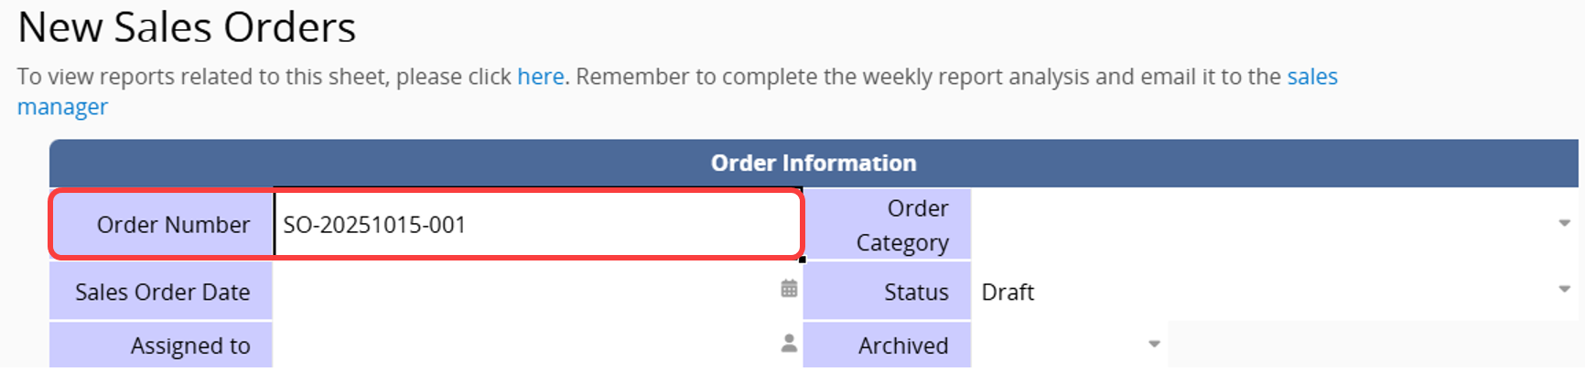
Task: Click the Archived label cell
Action: (x=887, y=345)
